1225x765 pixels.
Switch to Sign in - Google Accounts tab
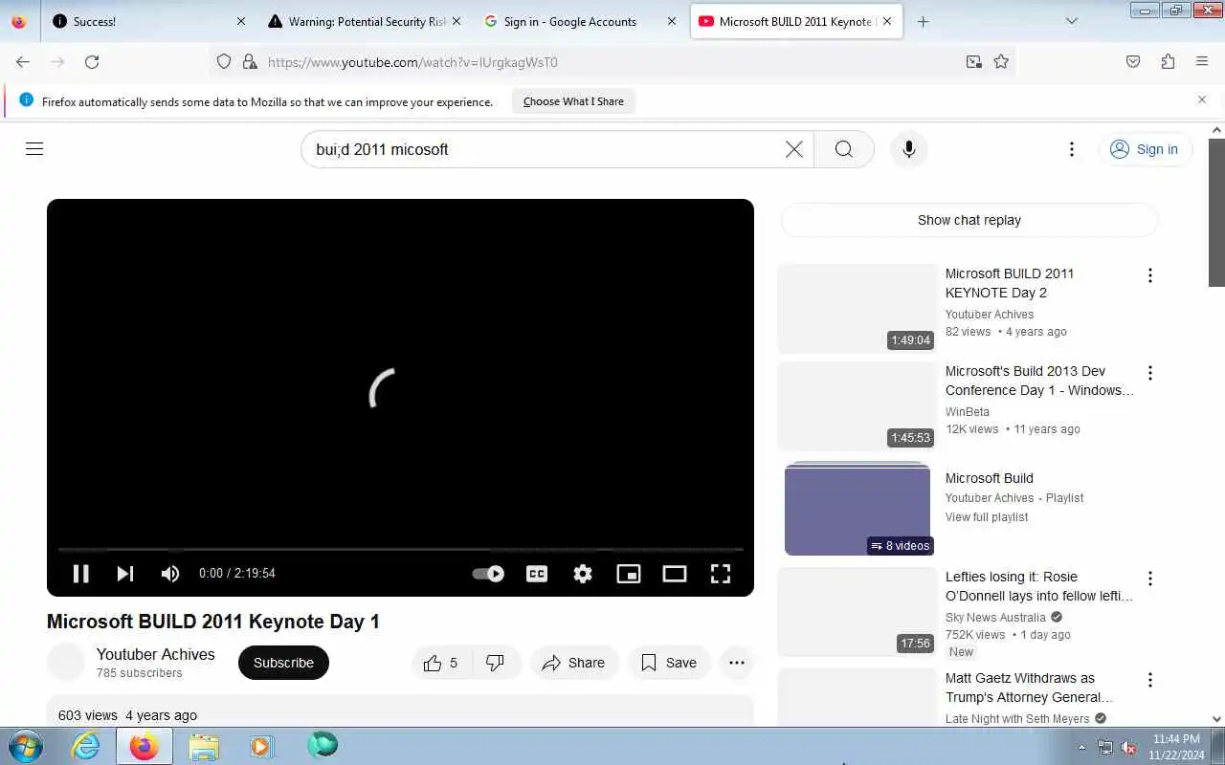pyautogui.click(x=580, y=21)
